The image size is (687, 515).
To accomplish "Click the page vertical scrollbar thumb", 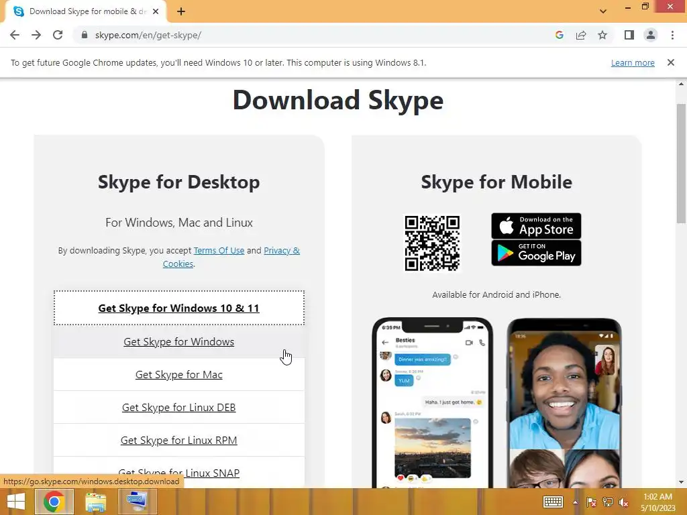I will pos(682,164).
